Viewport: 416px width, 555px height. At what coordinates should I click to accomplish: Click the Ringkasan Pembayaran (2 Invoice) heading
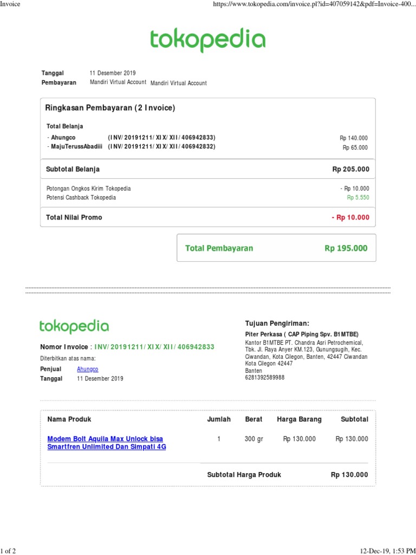110,108
